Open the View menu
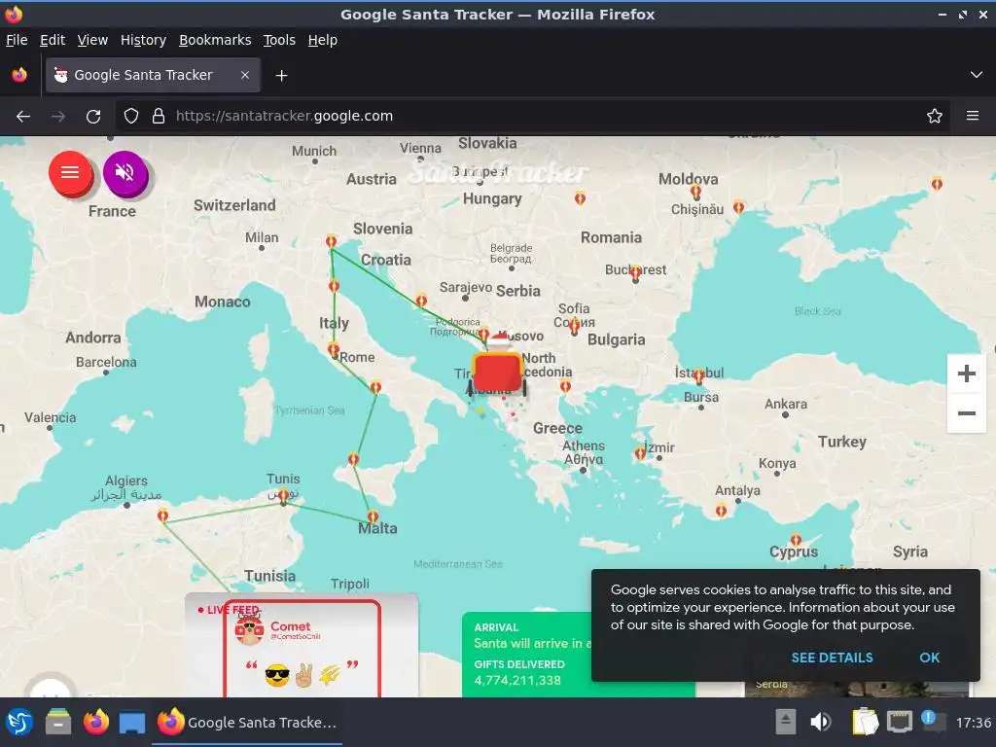The image size is (996, 747). tap(92, 40)
